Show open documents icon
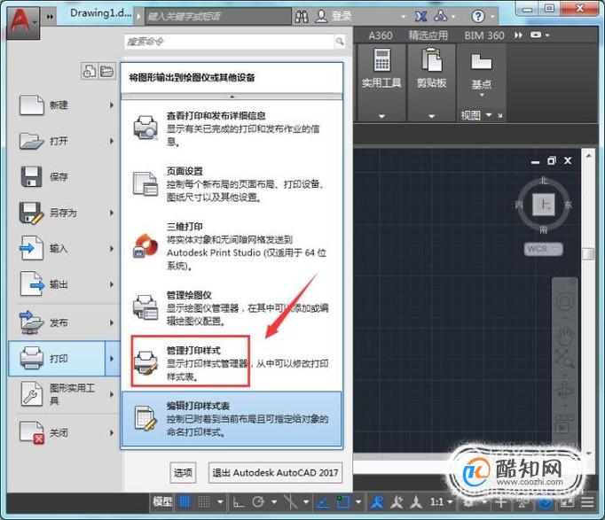The width and height of the screenshot is (605, 520). 106,71
